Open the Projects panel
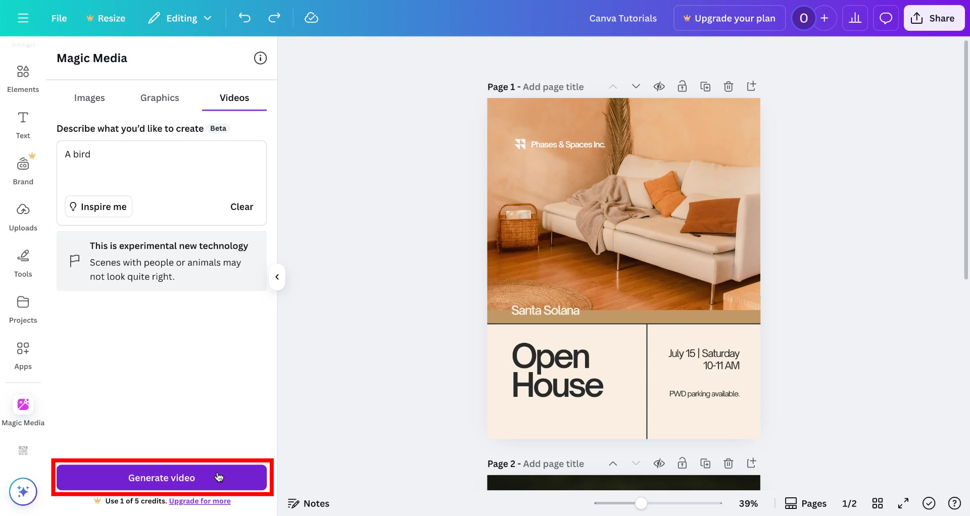This screenshot has width=970, height=516. pos(23,308)
